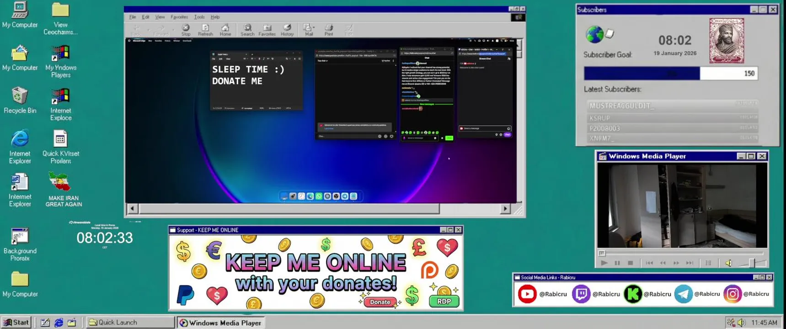Open the Kick @Rabicru link
This screenshot has height=329, width=786.
(x=647, y=294)
